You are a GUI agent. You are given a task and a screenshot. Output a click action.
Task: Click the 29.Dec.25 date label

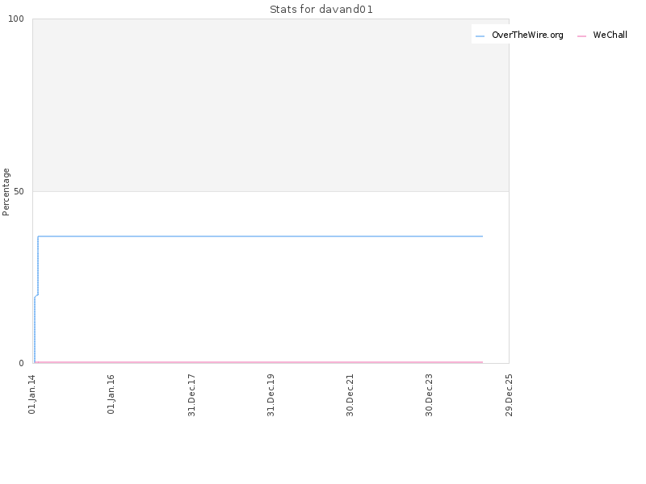point(509,395)
